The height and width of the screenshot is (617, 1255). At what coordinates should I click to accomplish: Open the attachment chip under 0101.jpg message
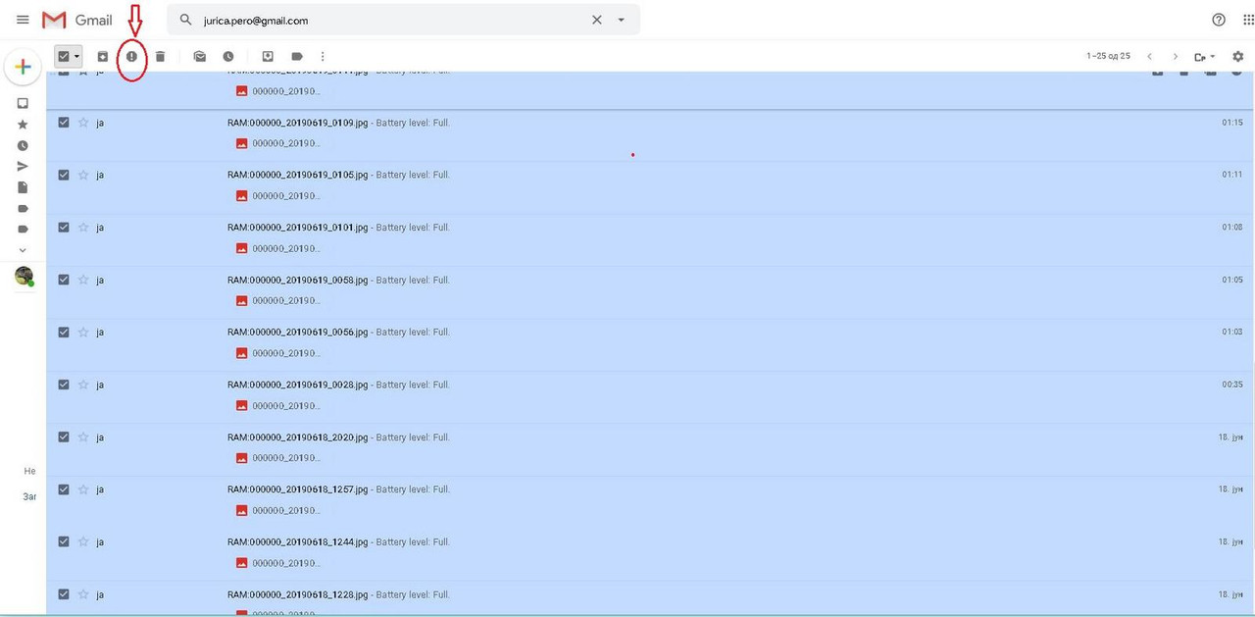click(278, 248)
